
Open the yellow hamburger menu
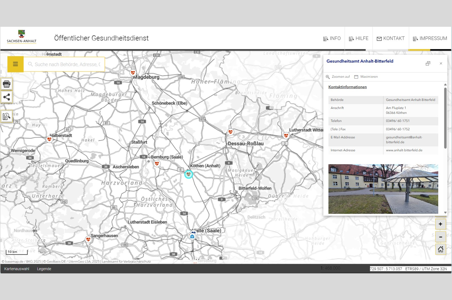[x=15, y=64]
